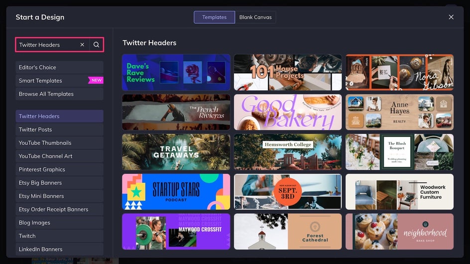Open the Forest Cathedral template
This screenshot has width=470, height=264.
point(288,232)
